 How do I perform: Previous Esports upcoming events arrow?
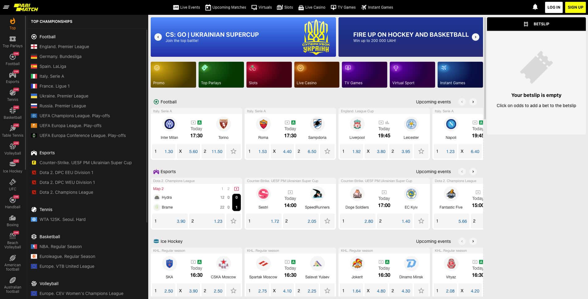point(462,172)
